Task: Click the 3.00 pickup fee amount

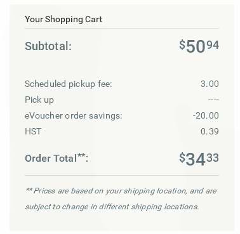Action: coord(210,84)
